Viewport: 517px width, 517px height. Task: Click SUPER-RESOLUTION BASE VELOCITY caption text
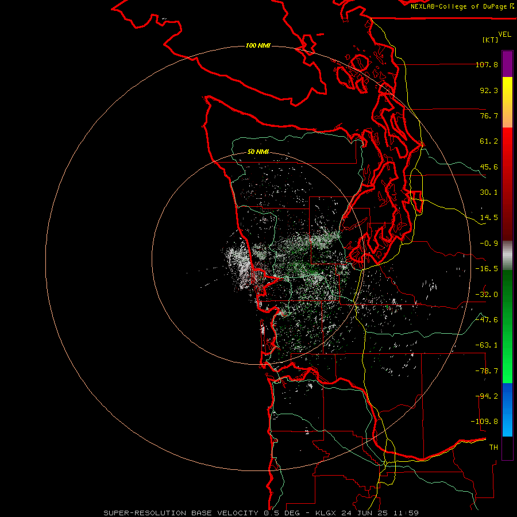[x=181, y=513]
